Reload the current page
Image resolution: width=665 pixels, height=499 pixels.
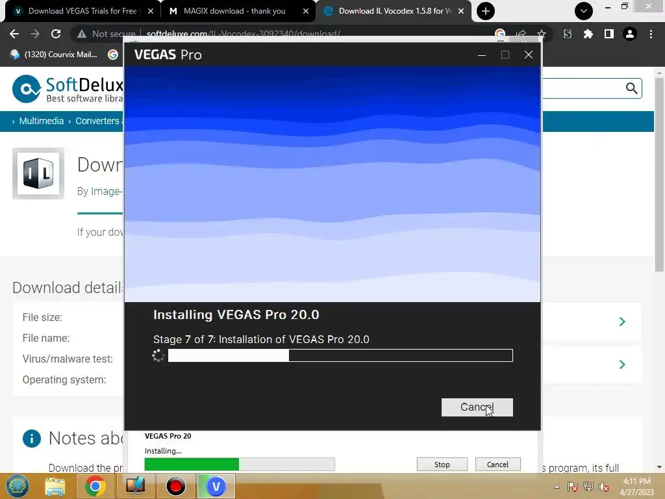pos(56,34)
